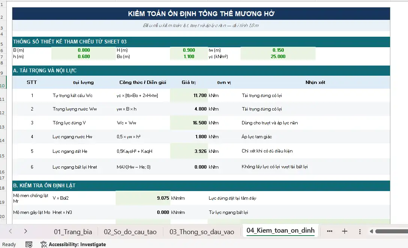Click title cell 'KIỂM TOÁN ỔN ĐỊNH TỔNG THỂ MƯƠNG HỞ'
Screen dimensions: 408x248
(201, 14)
